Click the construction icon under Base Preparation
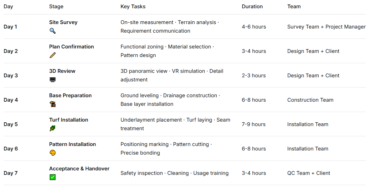 point(52,104)
